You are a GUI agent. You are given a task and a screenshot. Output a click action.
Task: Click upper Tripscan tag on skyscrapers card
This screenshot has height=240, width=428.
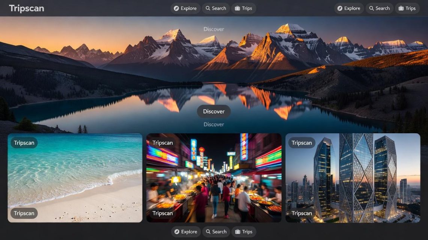click(301, 143)
